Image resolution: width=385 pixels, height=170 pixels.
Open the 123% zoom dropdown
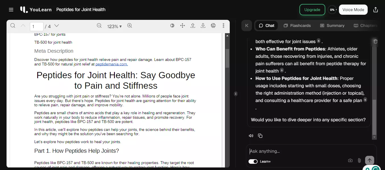[114, 26]
